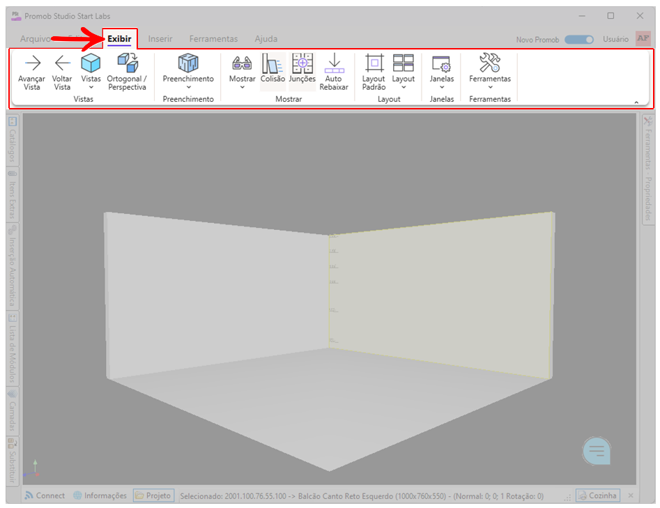Click the AF user avatar
This screenshot has width=660, height=508.
coord(643,39)
